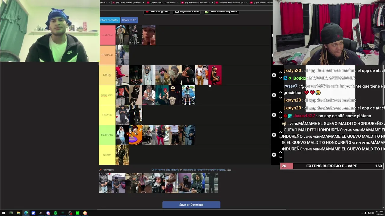The height and width of the screenshot is (216, 385).
Task: Select blue car image in slow work tier
Action: tap(189, 95)
